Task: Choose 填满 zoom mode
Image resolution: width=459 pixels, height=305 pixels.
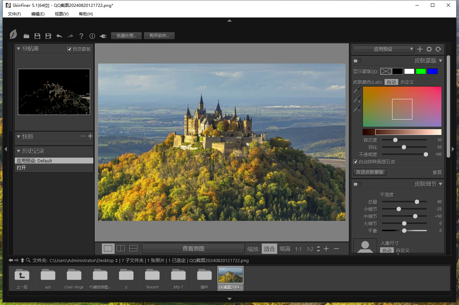Action: pyautogui.click(x=285, y=249)
